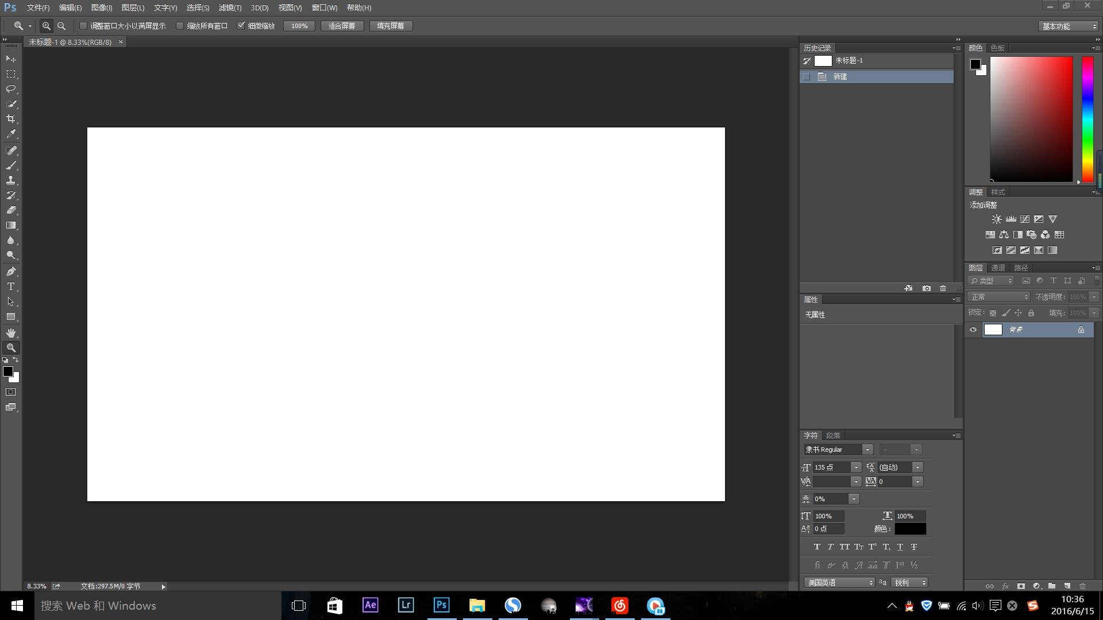Screen dimensions: 1103x620
Task: Enable zoom all windows checkbox
Action: [180, 26]
